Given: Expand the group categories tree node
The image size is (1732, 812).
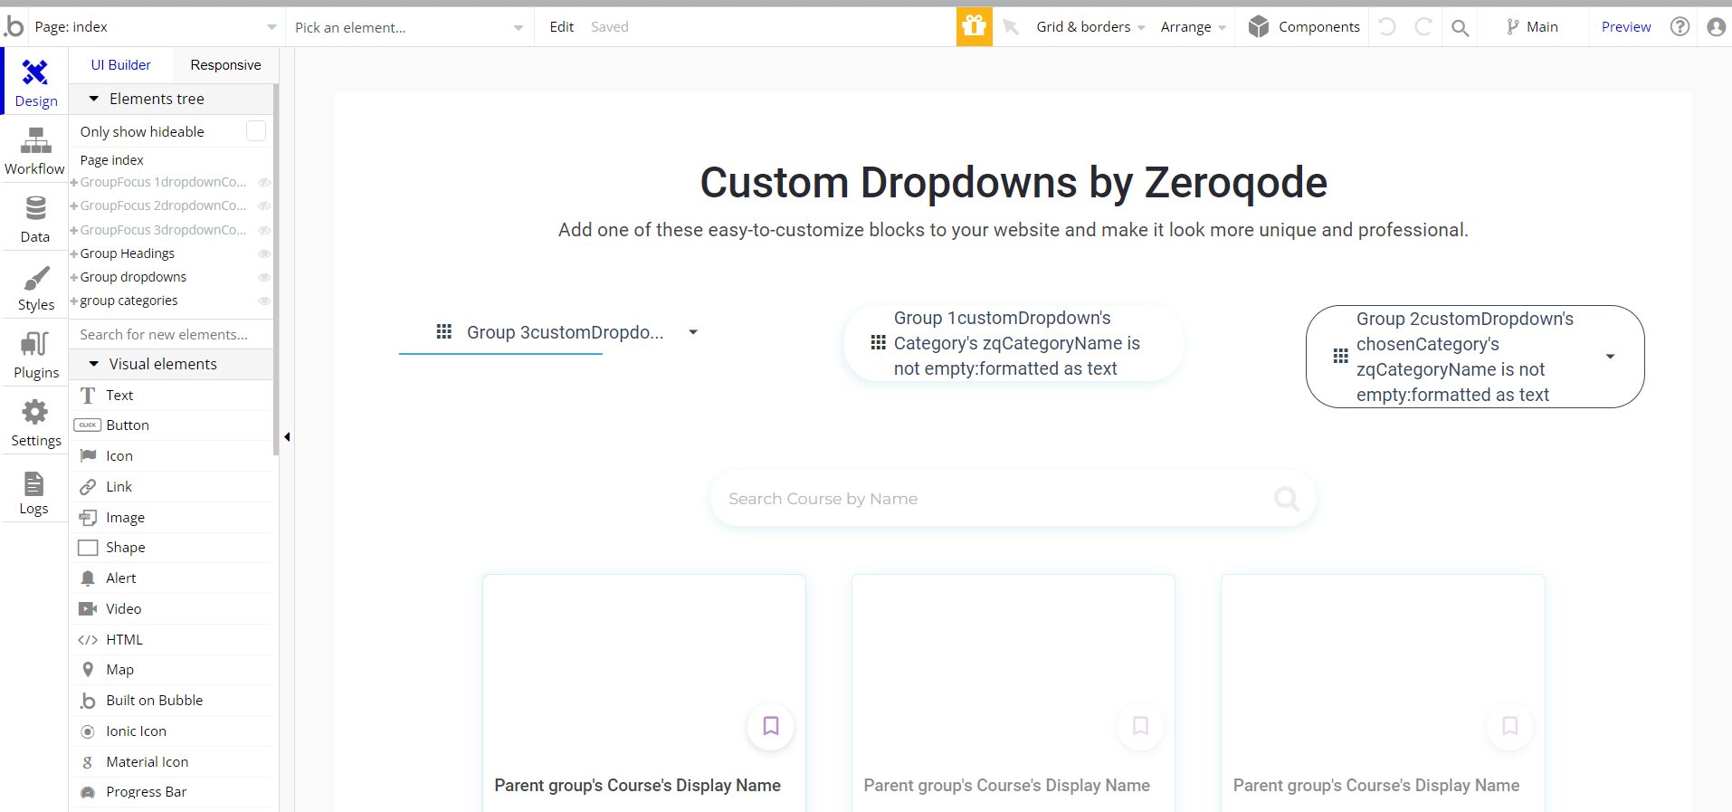Looking at the screenshot, I should click(74, 301).
